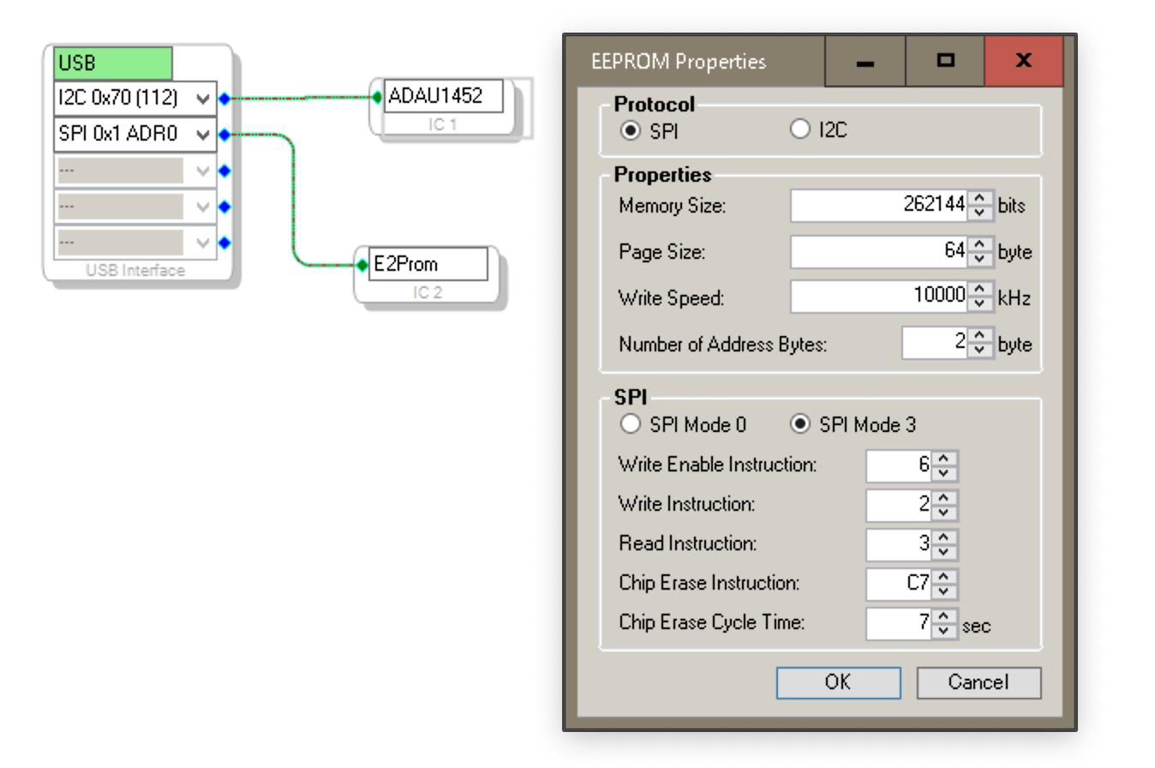This screenshot has height=768, width=1155.
Task: Decrease Chip Erase Cycle Time
Action: pyautogui.click(x=944, y=631)
